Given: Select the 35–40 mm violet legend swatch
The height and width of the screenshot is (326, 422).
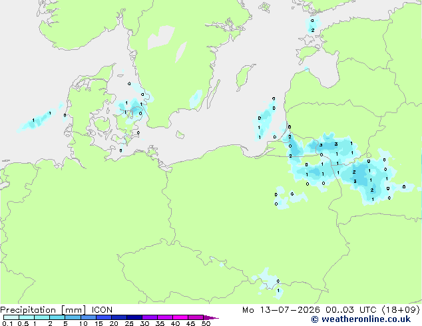Looking at the screenshot, I should 164,317.
